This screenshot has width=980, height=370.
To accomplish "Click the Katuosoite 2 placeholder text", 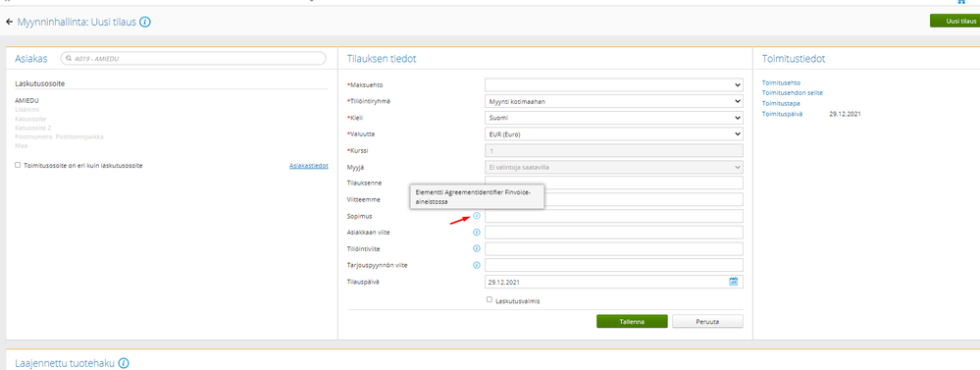I will [32, 128].
